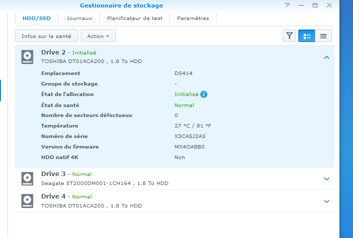The image size is (353, 238).
Task: Click the Version du firmware label
Action: click(x=70, y=147)
